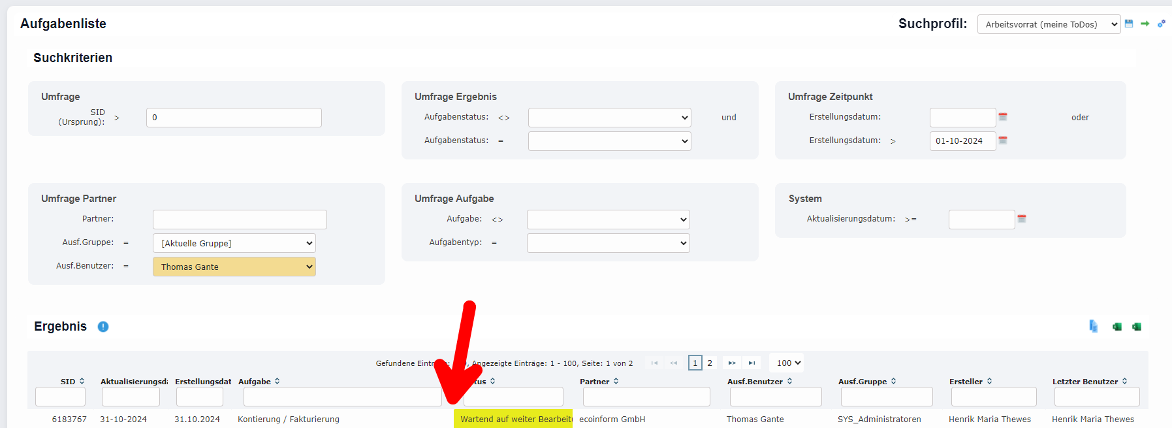1172x428 pixels.
Task: Click the Erstellungsdatum column filter box
Action: pyautogui.click(x=200, y=397)
